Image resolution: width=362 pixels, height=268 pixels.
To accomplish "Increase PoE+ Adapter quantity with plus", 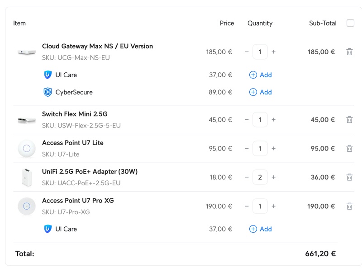I will (x=273, y=177).
